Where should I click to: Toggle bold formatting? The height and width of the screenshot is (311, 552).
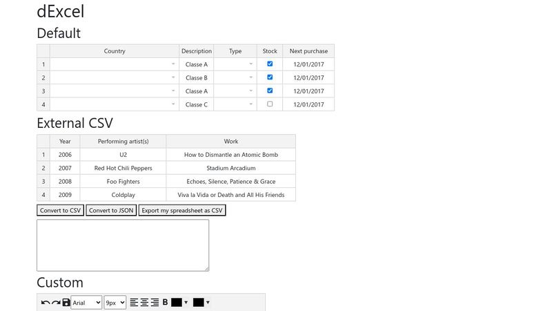point(165,303)
